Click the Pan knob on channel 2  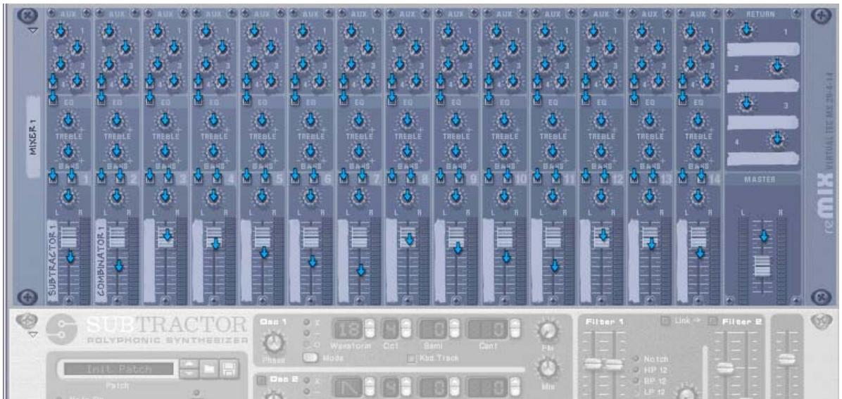click(117, 198)
